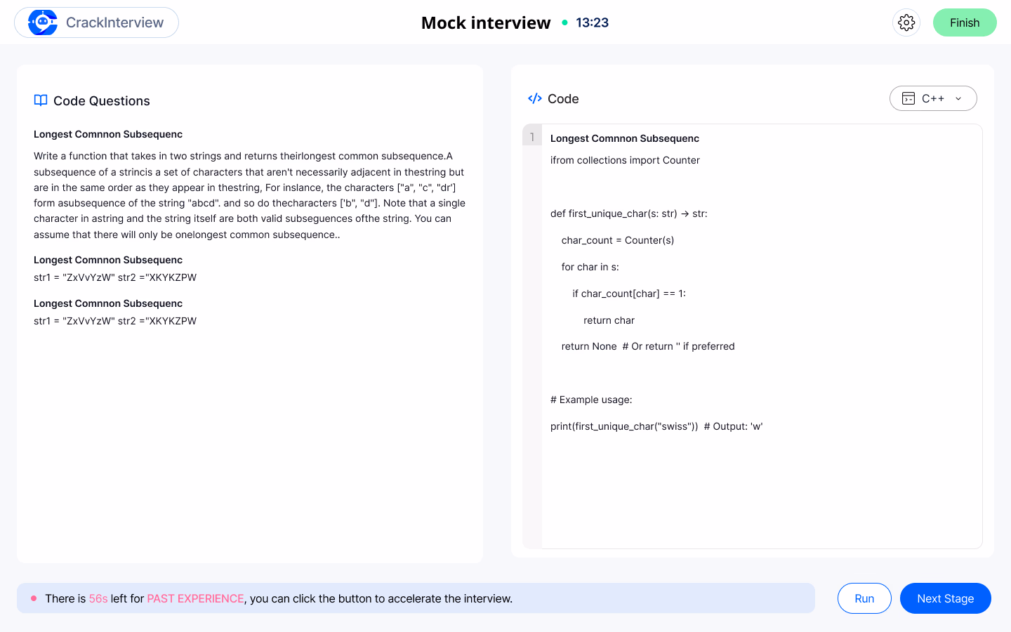The width and height of the screenshot is (1011, 632).
Task: Click the chevron arrow next to C++
Action: [958, 98]
